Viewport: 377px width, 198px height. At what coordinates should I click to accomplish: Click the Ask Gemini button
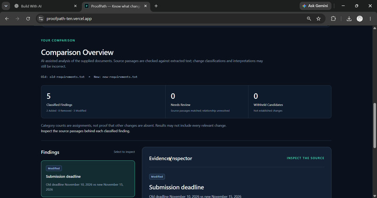[315, 6]
